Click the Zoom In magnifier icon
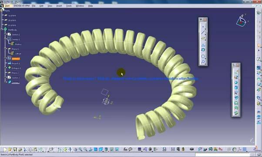This screenshot has width=262, height=157. click(81, 149)
